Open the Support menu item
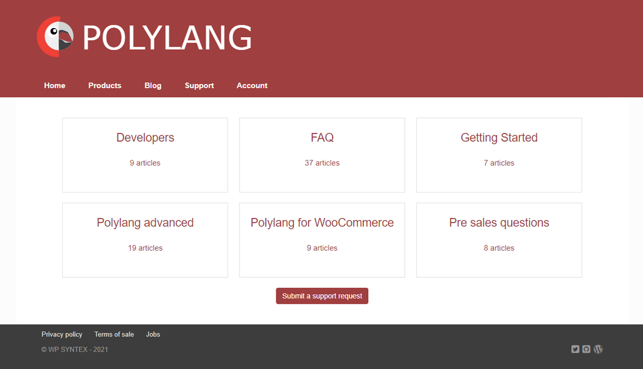This screenshot has width=643, height=369. [199, 86]
